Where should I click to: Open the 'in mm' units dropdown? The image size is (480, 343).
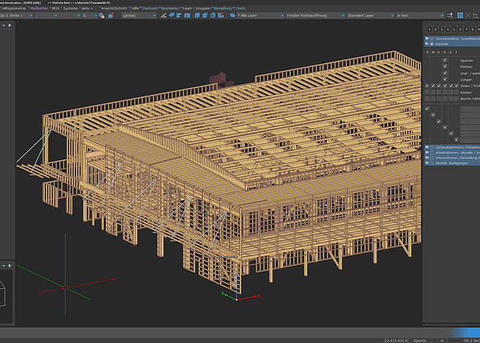pos(420,15)
